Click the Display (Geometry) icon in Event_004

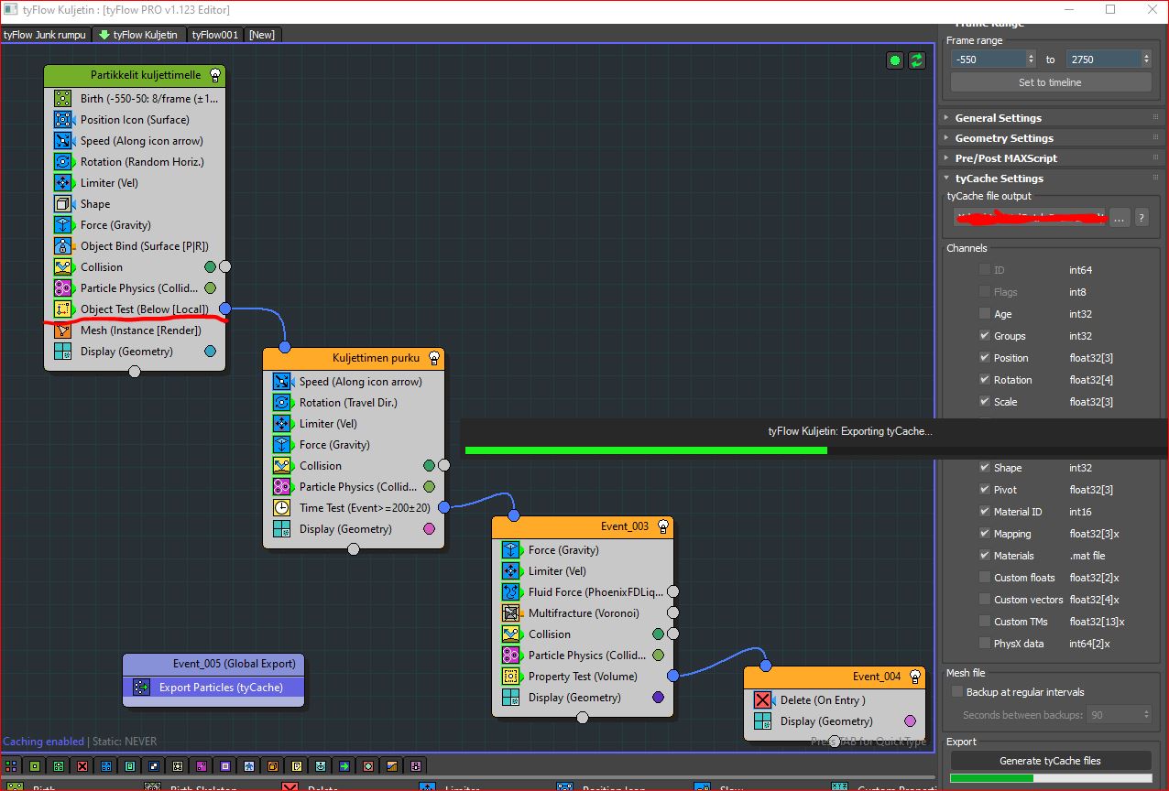(x=762, y=721)
